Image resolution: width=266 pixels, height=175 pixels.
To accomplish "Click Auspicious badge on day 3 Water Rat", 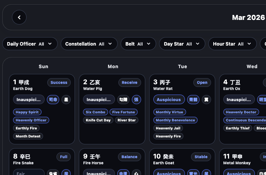I will tap(169, 100).
